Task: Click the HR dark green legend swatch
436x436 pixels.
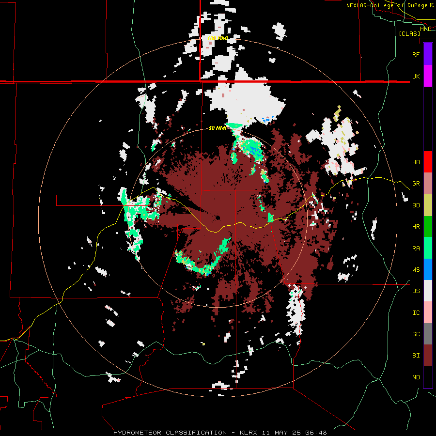Action: pos(428,226)
